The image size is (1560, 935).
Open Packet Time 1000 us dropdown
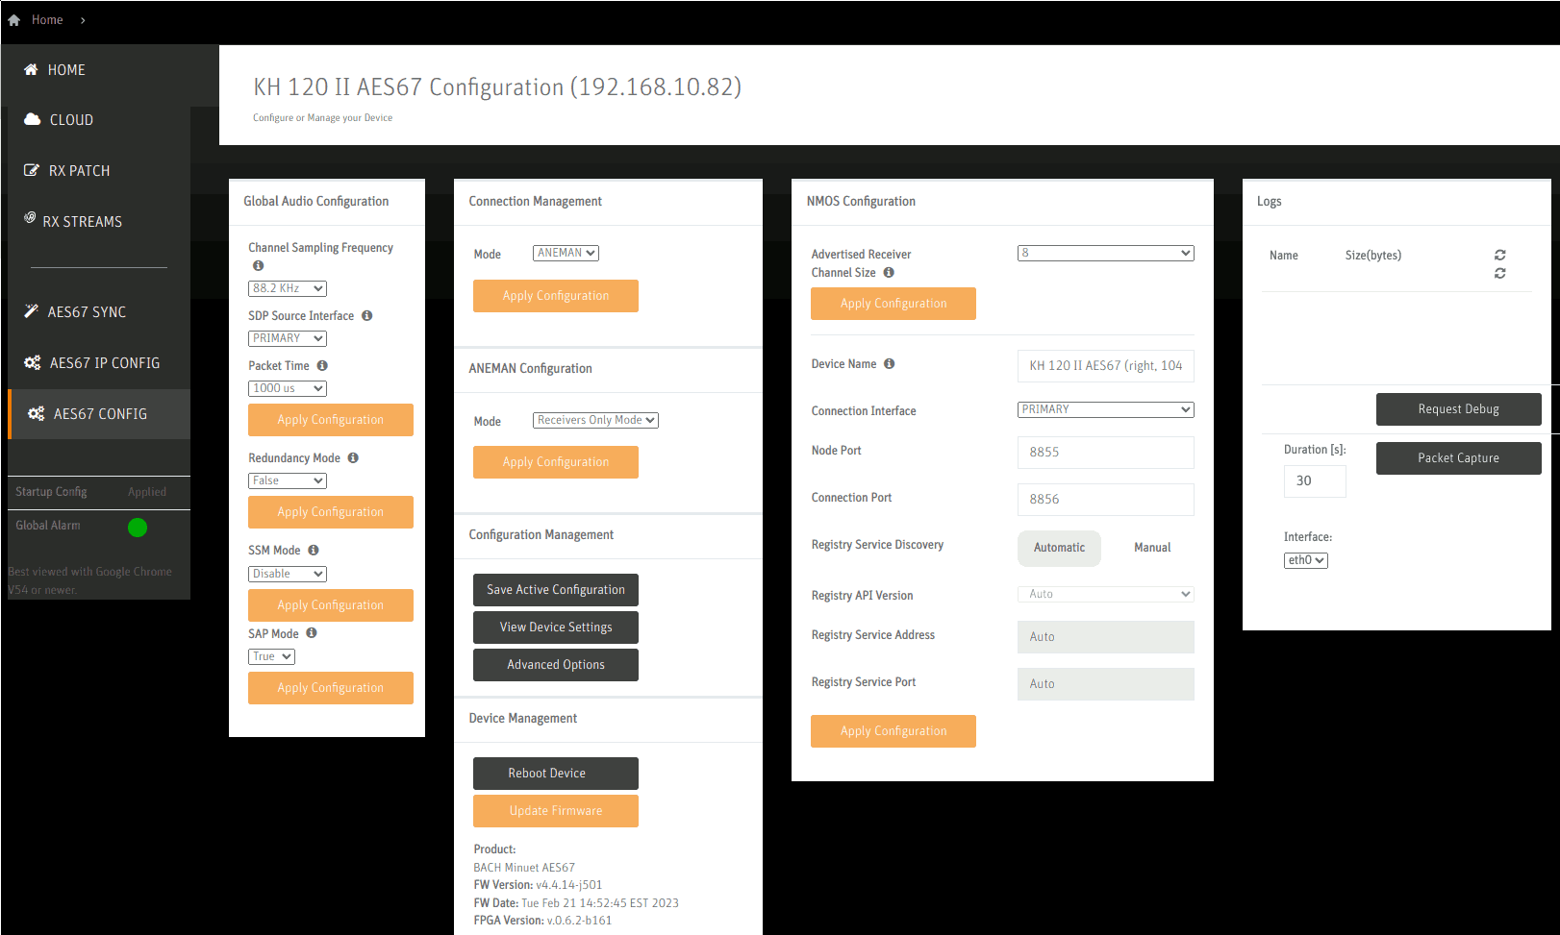point(288,388)
